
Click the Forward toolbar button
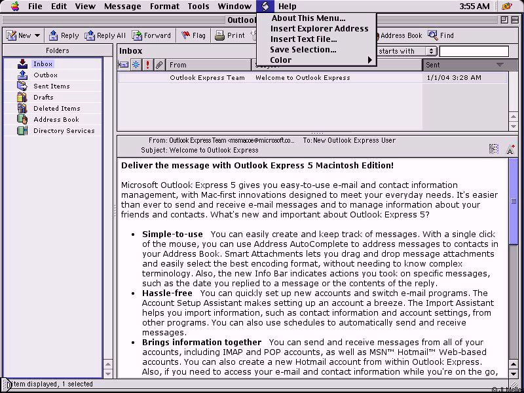tap(151, 35)
